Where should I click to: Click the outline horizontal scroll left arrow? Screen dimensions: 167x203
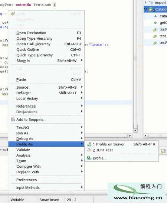point(146,136)
